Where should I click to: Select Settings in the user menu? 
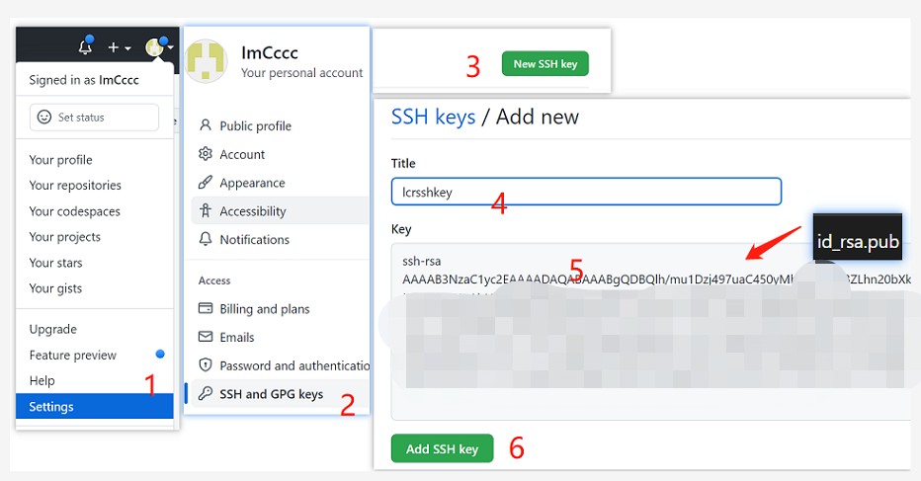coord(95,406)
